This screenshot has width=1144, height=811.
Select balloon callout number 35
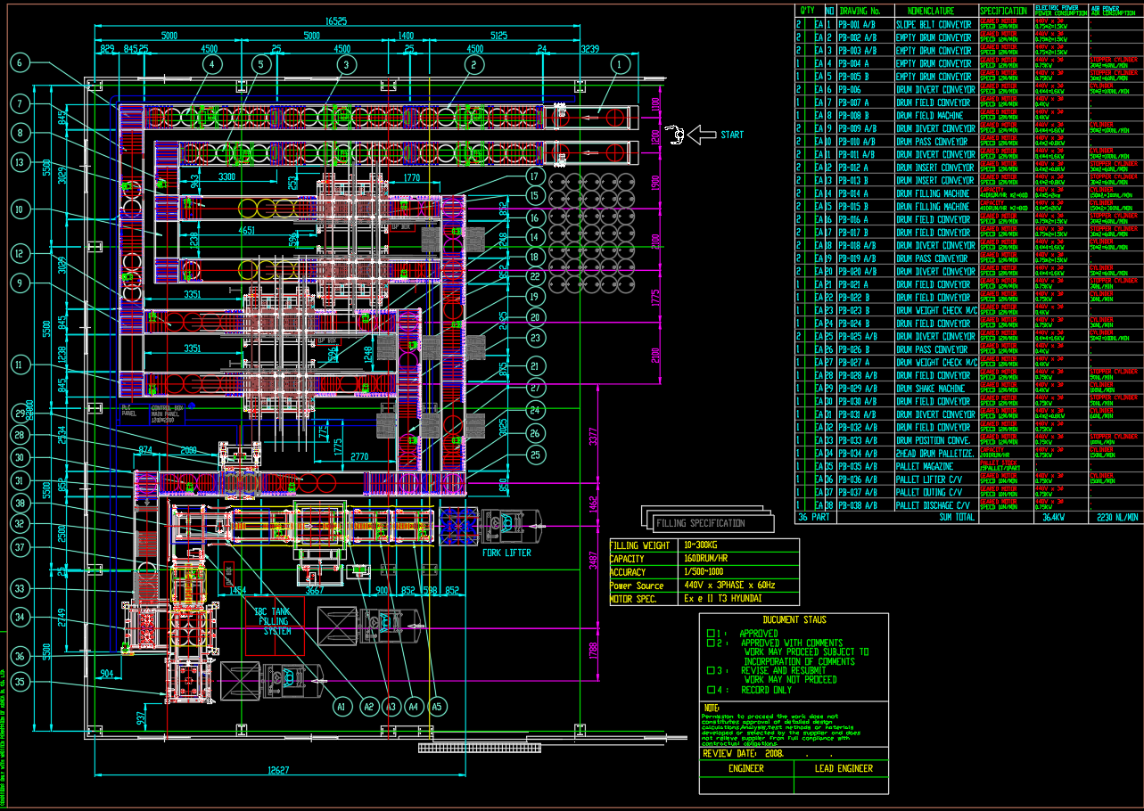(x=21, y=683)
